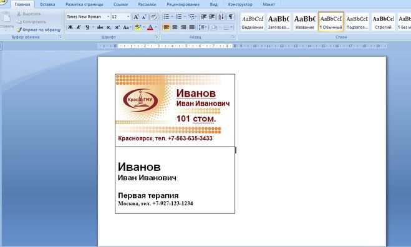This screenshot has height=247, width=411.
Task: Apply the Название style
Action: [305, 22]
